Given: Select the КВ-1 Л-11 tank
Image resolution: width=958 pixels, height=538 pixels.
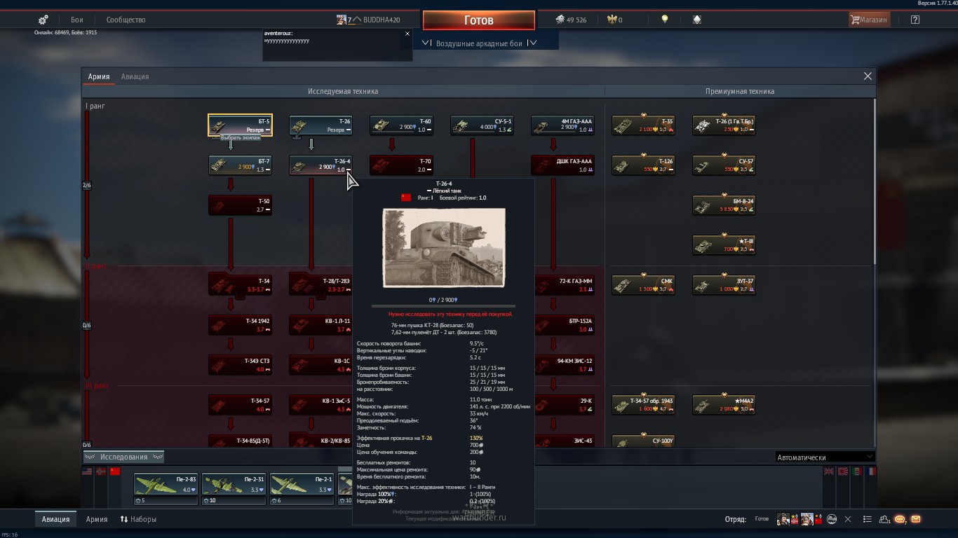Looking at the screenshot, I should (x=321, y=325).
